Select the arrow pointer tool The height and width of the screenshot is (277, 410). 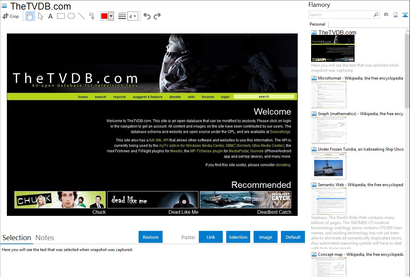(x=40, y=16)
